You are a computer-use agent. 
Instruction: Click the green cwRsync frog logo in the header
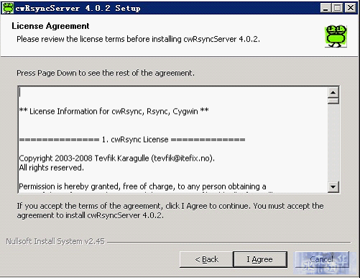(336, 36)
